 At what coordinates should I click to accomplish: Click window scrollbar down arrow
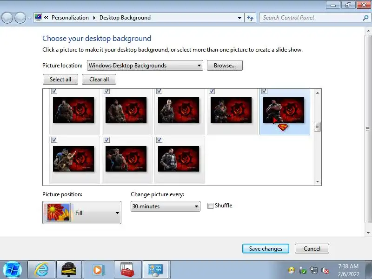368,233
